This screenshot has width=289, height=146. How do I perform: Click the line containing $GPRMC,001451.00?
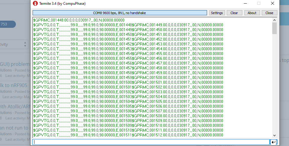click(128, 34)
